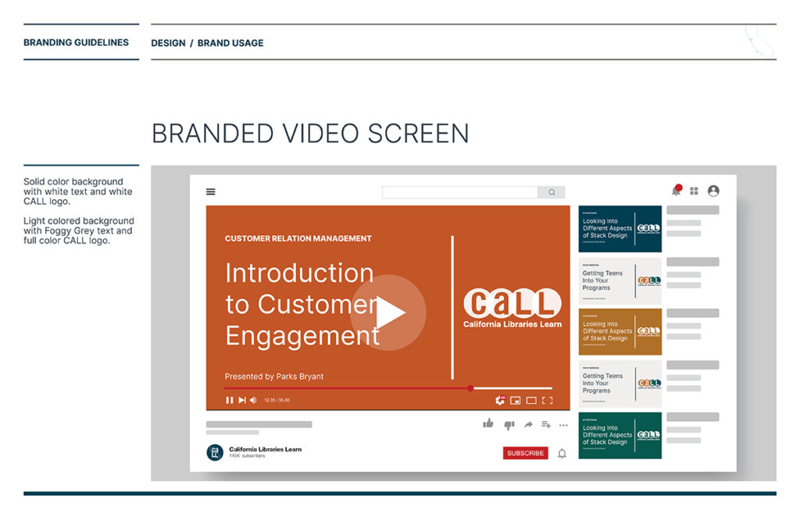
Task: Open notifications bell with red dot
Action: (677, 191)
